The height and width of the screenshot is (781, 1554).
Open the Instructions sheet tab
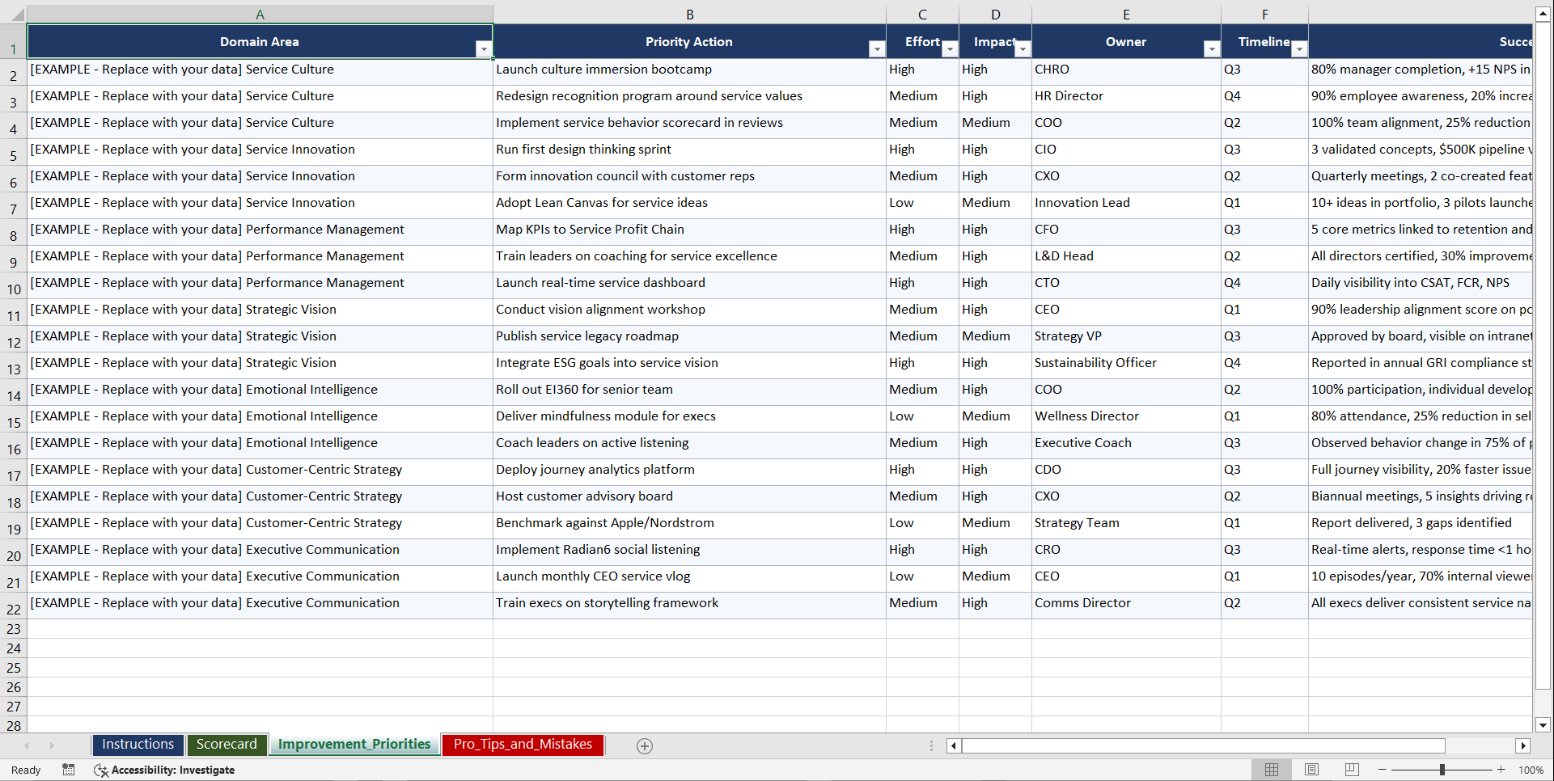click(x=138, y=745)
